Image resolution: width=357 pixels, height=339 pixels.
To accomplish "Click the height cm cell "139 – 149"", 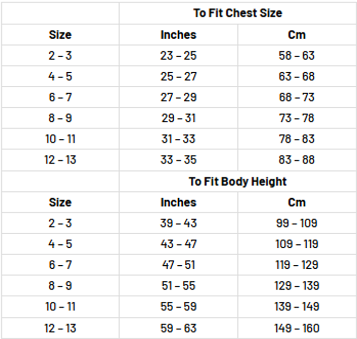I will [297, 307].
